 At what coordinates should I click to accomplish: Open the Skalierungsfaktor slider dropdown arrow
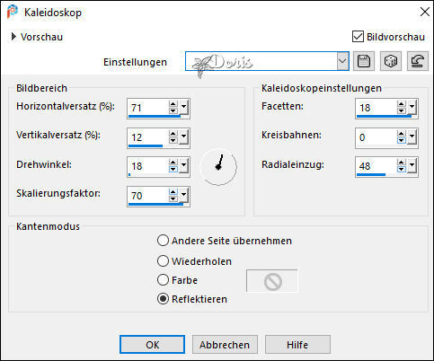[x=184, y=195]
